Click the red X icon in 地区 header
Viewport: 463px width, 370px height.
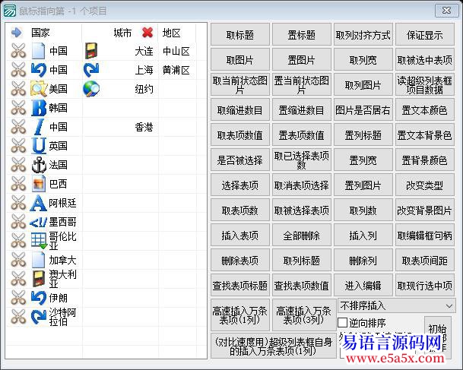147,33
